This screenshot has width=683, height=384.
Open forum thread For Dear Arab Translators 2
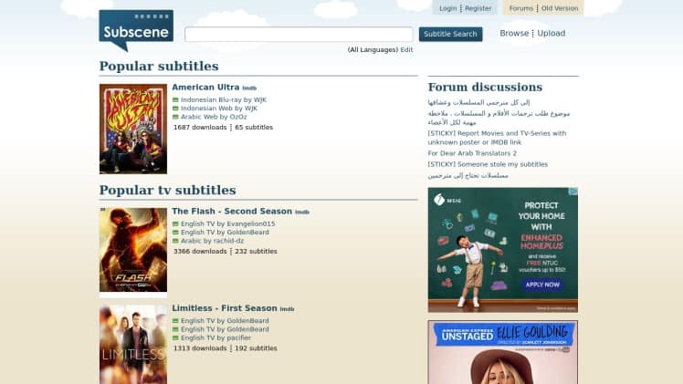tap(472, 153)
